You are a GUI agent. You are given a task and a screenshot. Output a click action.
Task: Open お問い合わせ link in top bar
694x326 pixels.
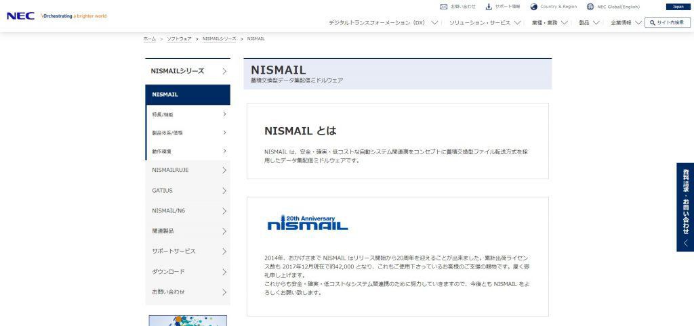coord(463,7)
